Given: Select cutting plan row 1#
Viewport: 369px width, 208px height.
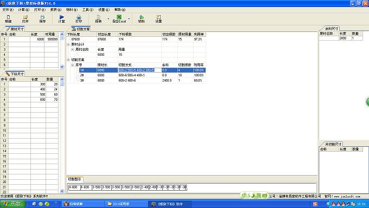Looking at the screenshot, I should pyautogui.click(x=142, y=70).
